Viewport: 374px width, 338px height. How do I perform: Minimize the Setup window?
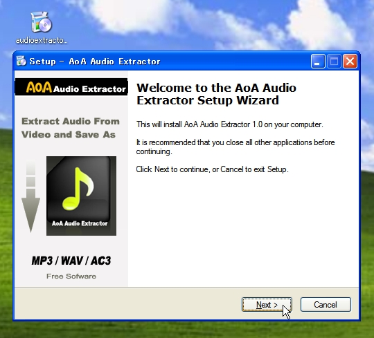pos(318,62)
